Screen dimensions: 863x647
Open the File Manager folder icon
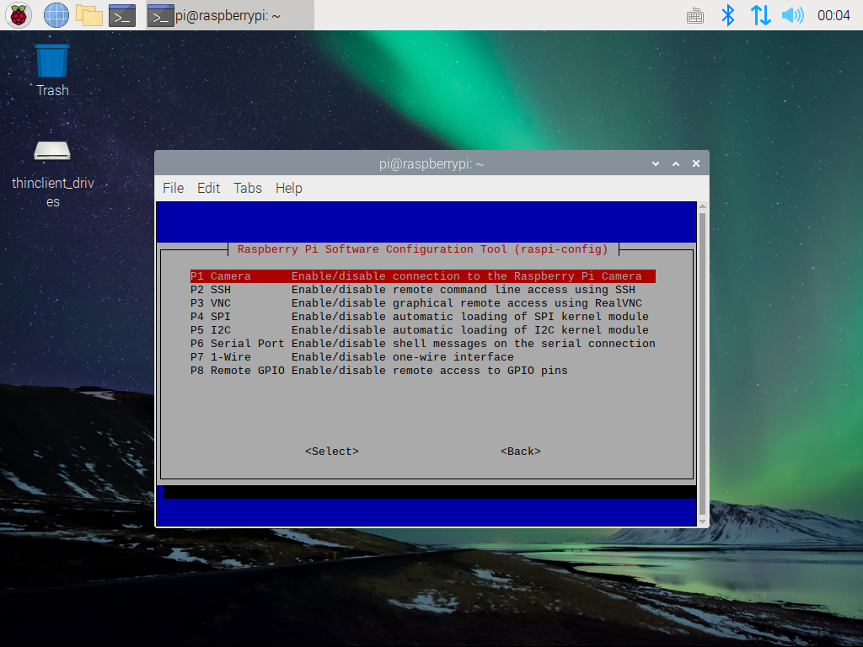click(89, 15)
